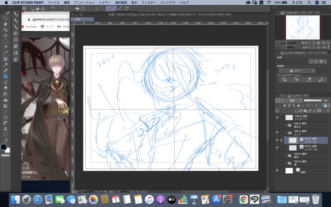Select the Brush tool

click(5, 70)
